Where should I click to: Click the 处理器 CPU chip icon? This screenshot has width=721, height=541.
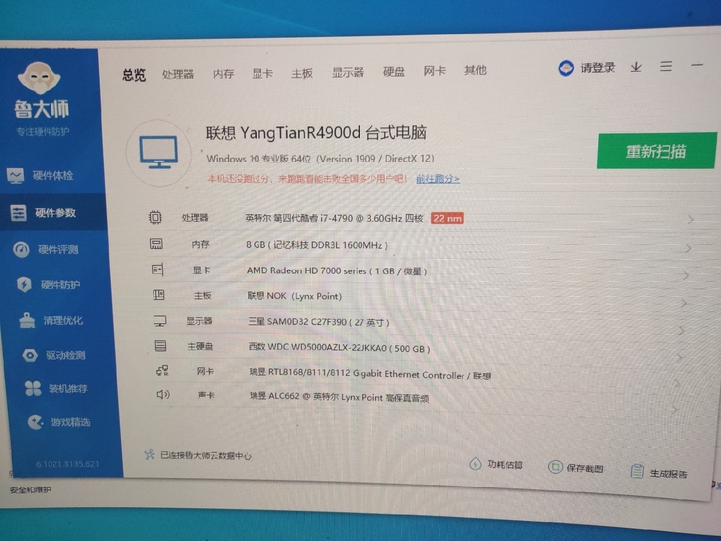(154, 217)
